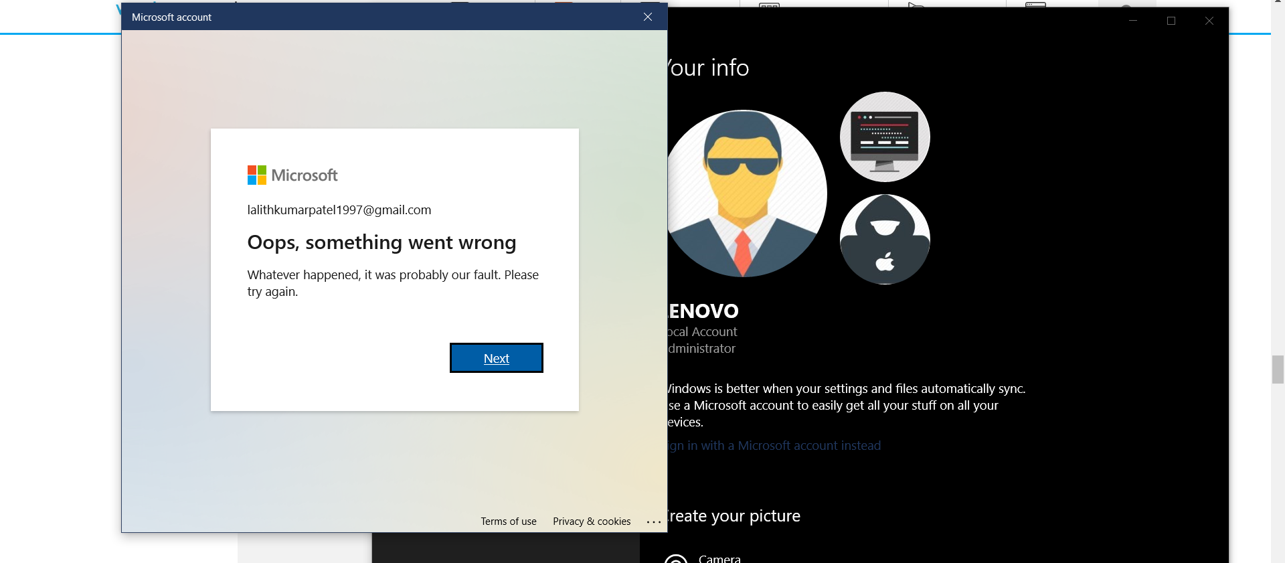This screenshot has width=1285, height=563.
Task: Click the 'Local Account' text in Settings
Action: [x=703, y=332]
